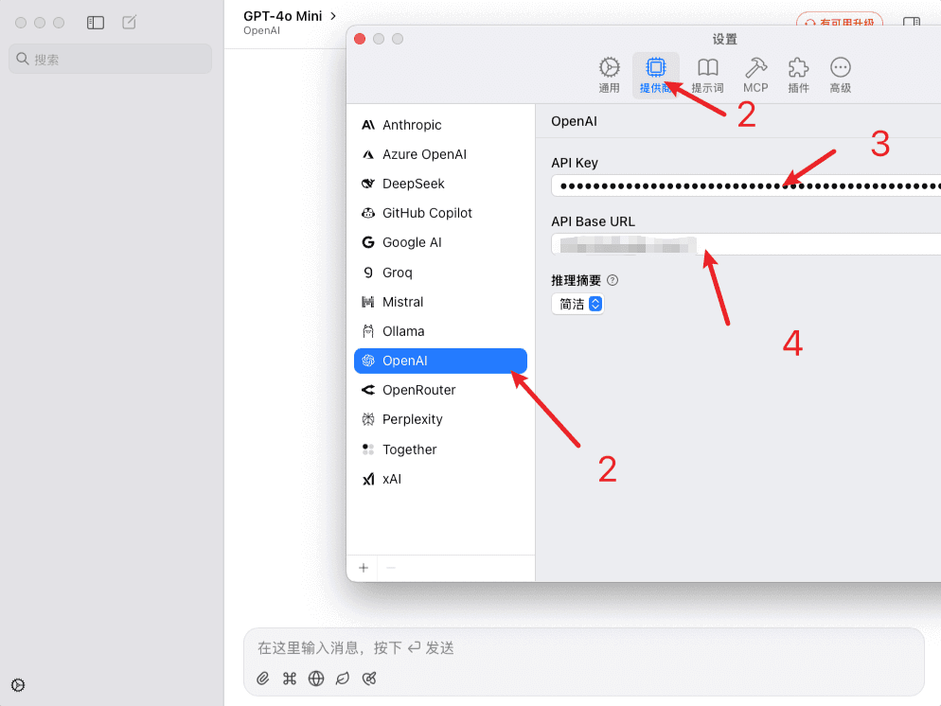The width and height of the screenshot is (941, 706).
Task: Select the Azure OpenAI provider
Action: tap(440, 154)
